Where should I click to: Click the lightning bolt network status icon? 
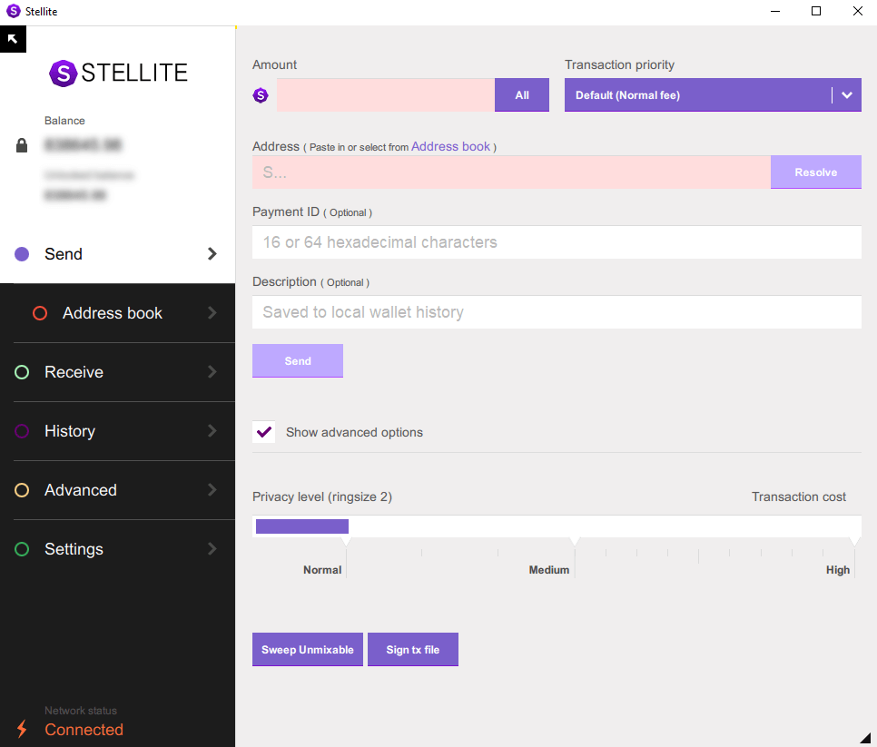click(22, 729)
